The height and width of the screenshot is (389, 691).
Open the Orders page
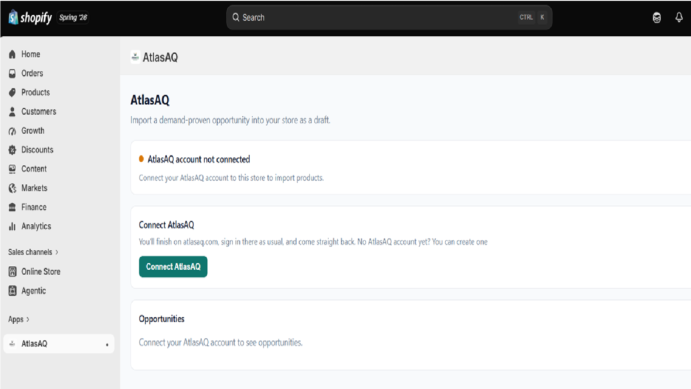coord(32,73)
